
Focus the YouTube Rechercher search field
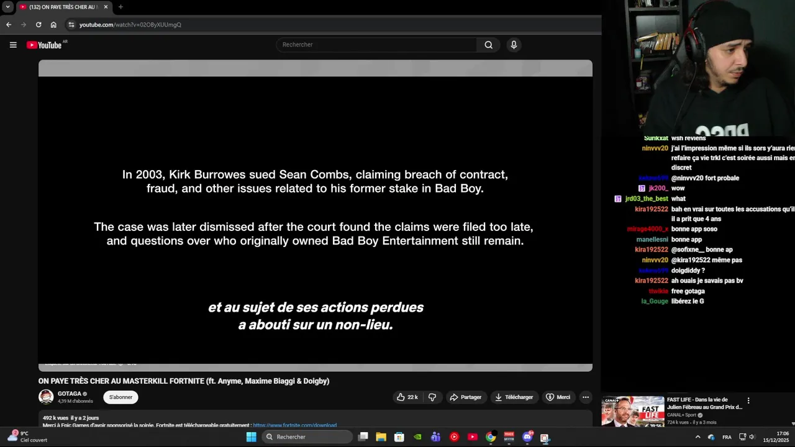[x=376, y=45]
